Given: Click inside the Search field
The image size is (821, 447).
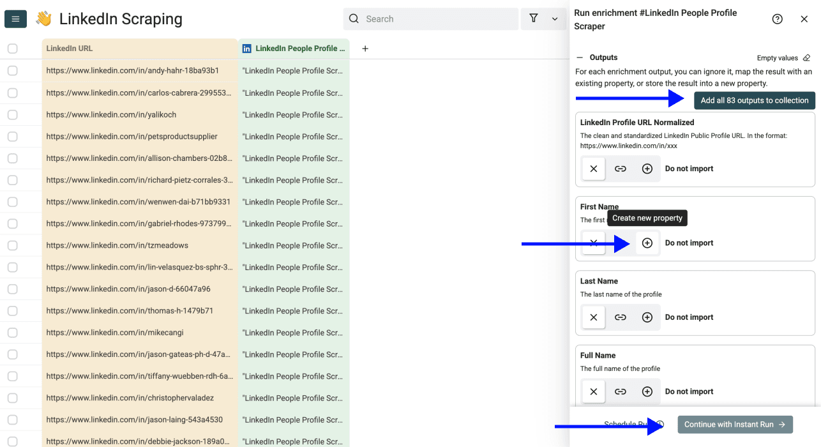Looking at the screenshot, I should click(430, 19).
